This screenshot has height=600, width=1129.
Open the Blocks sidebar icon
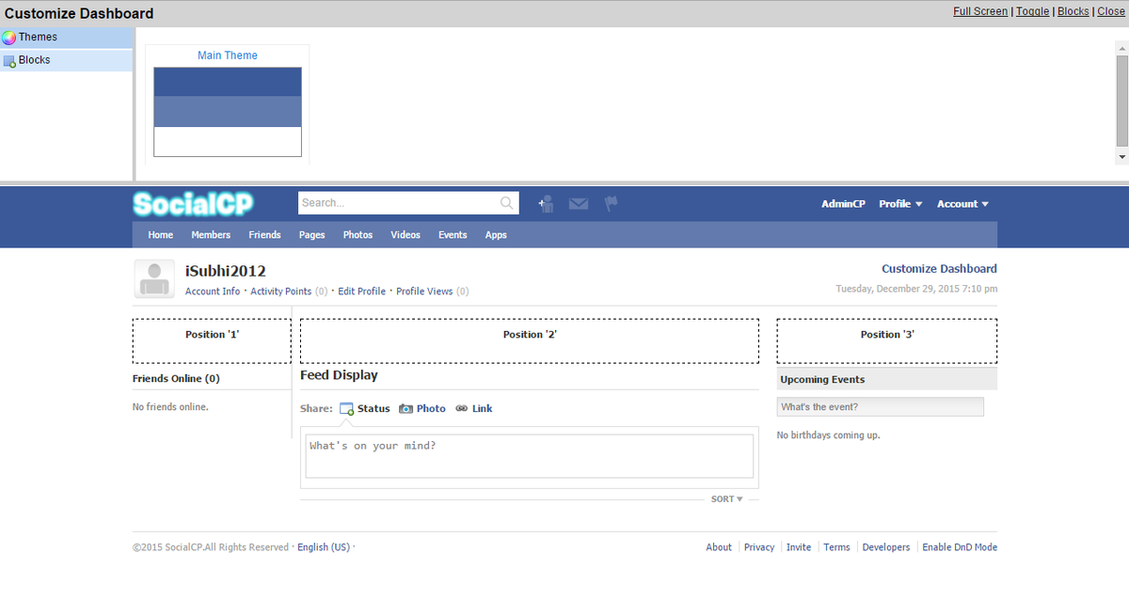[9, 59]
